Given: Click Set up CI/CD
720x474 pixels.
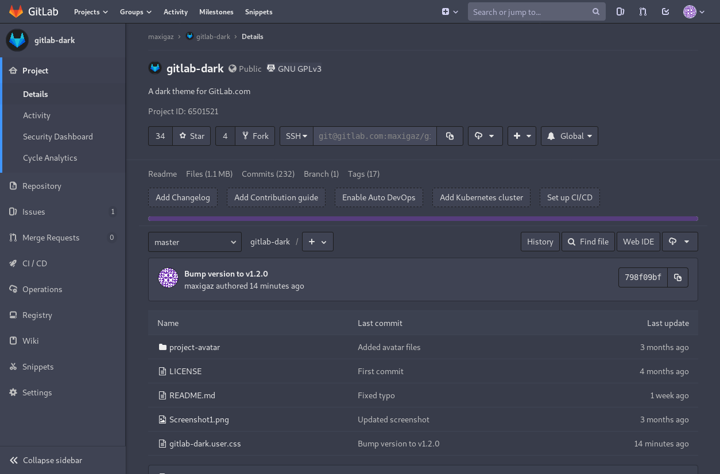Looking at the screenshot, I should click(x=570, y=197).
